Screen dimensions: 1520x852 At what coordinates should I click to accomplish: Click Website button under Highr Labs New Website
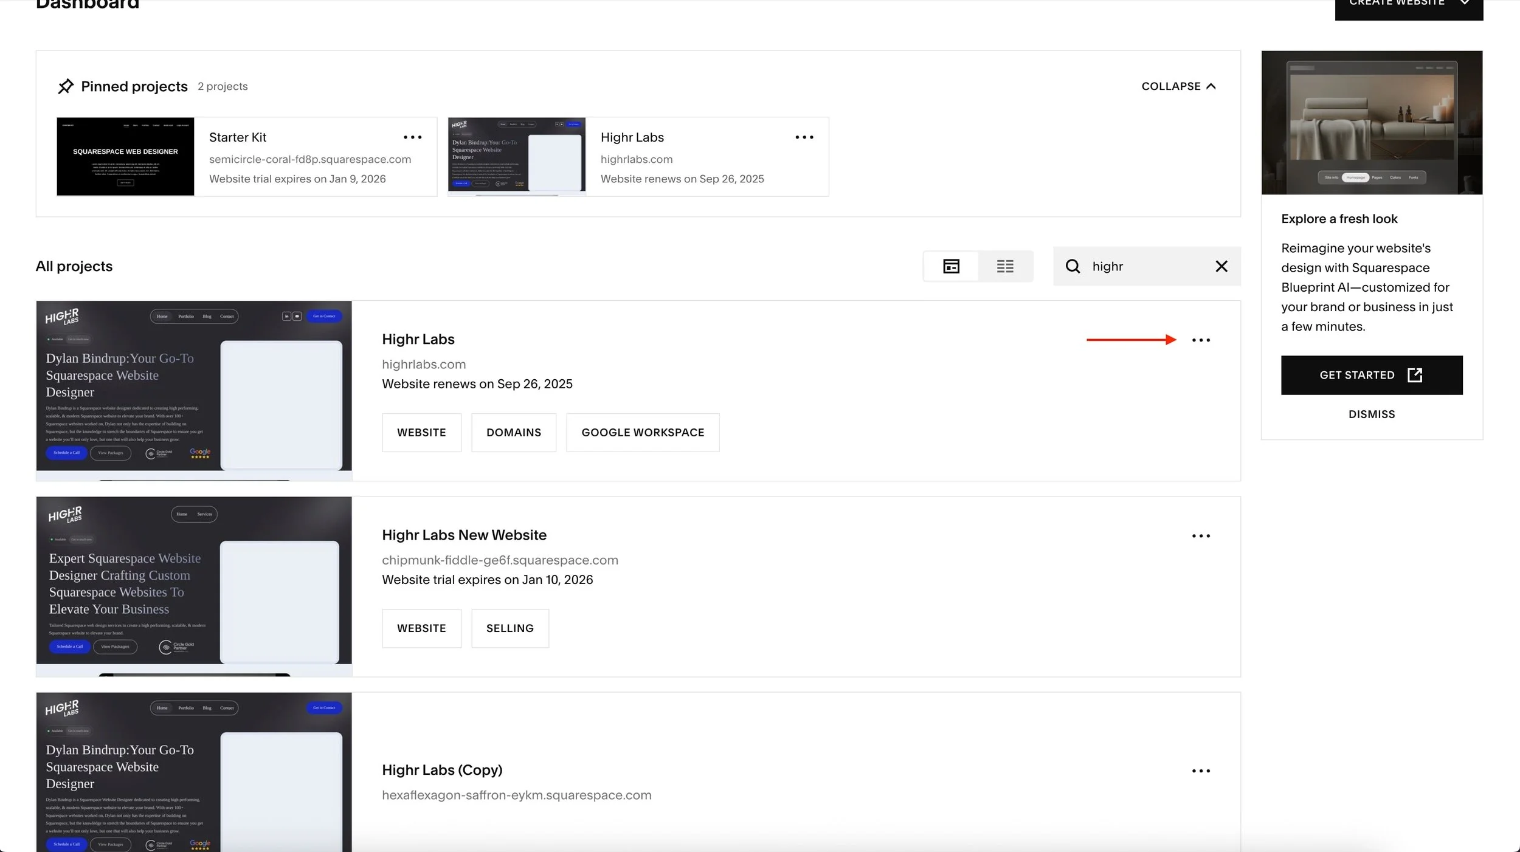tap(421, 628)
